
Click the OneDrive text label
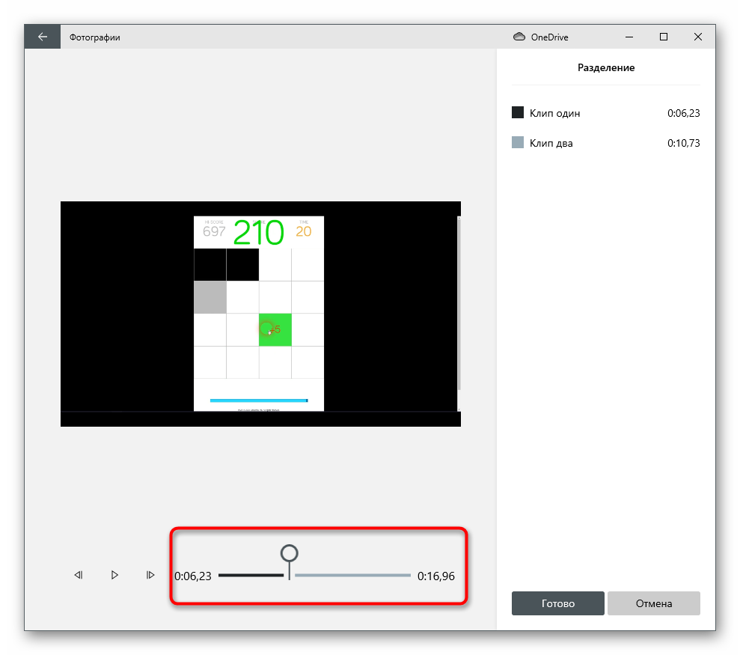point(549,37)
